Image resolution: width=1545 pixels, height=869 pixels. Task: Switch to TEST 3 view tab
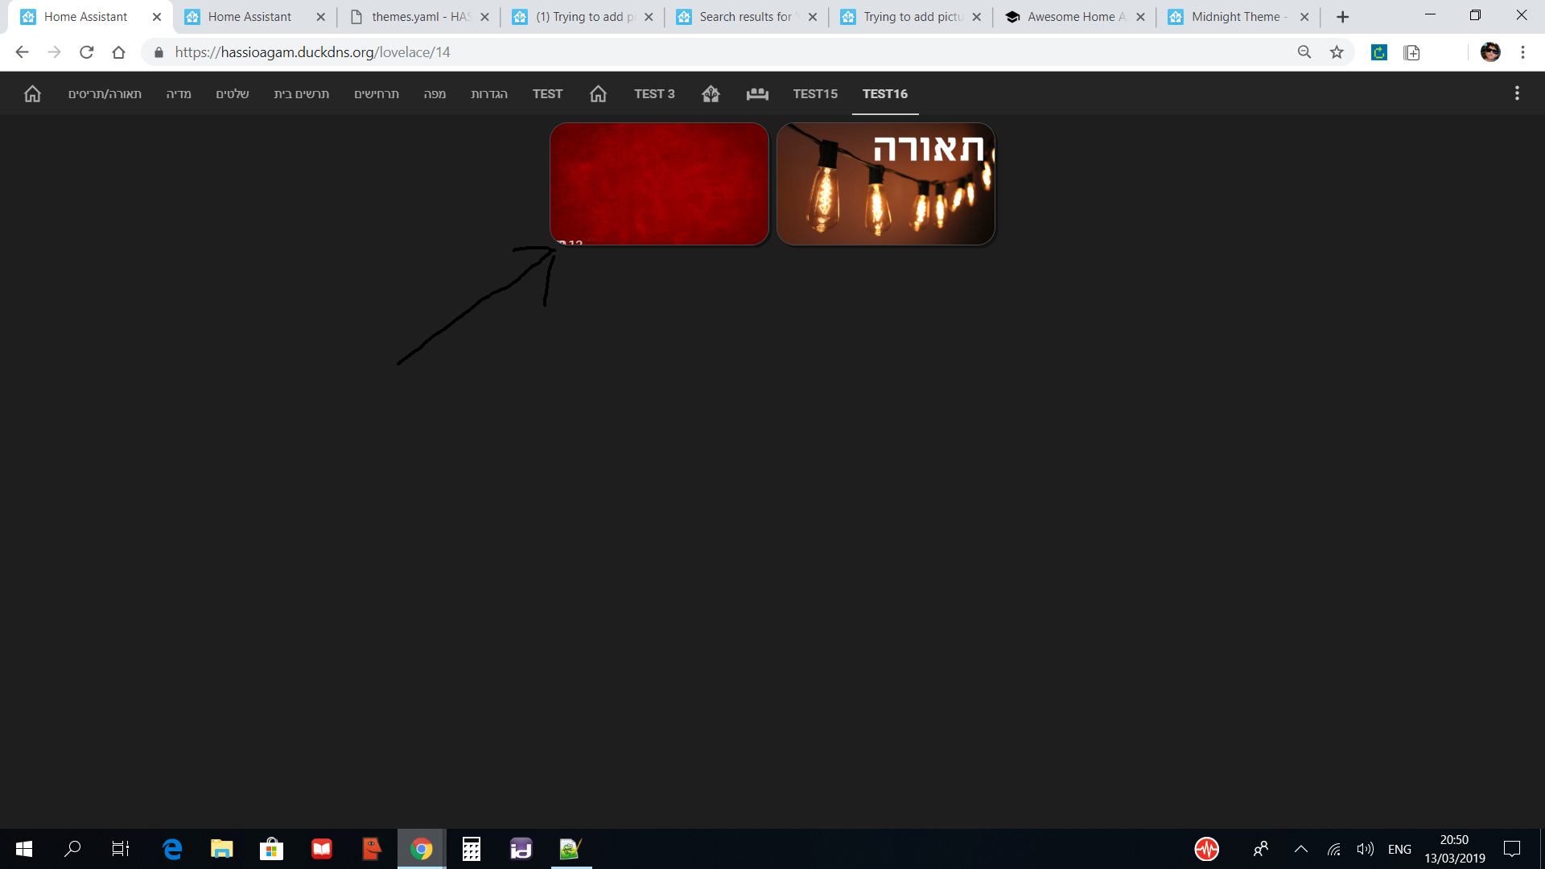tap(654, 94)
